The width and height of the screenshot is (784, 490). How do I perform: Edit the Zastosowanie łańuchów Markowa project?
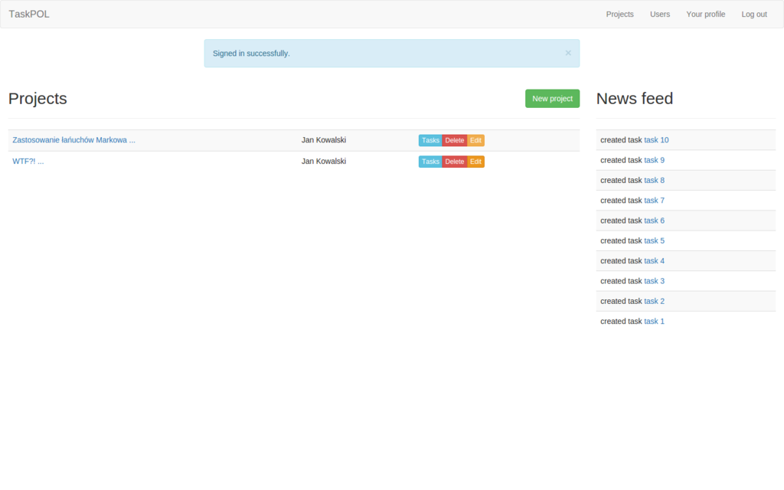(475, 140)
